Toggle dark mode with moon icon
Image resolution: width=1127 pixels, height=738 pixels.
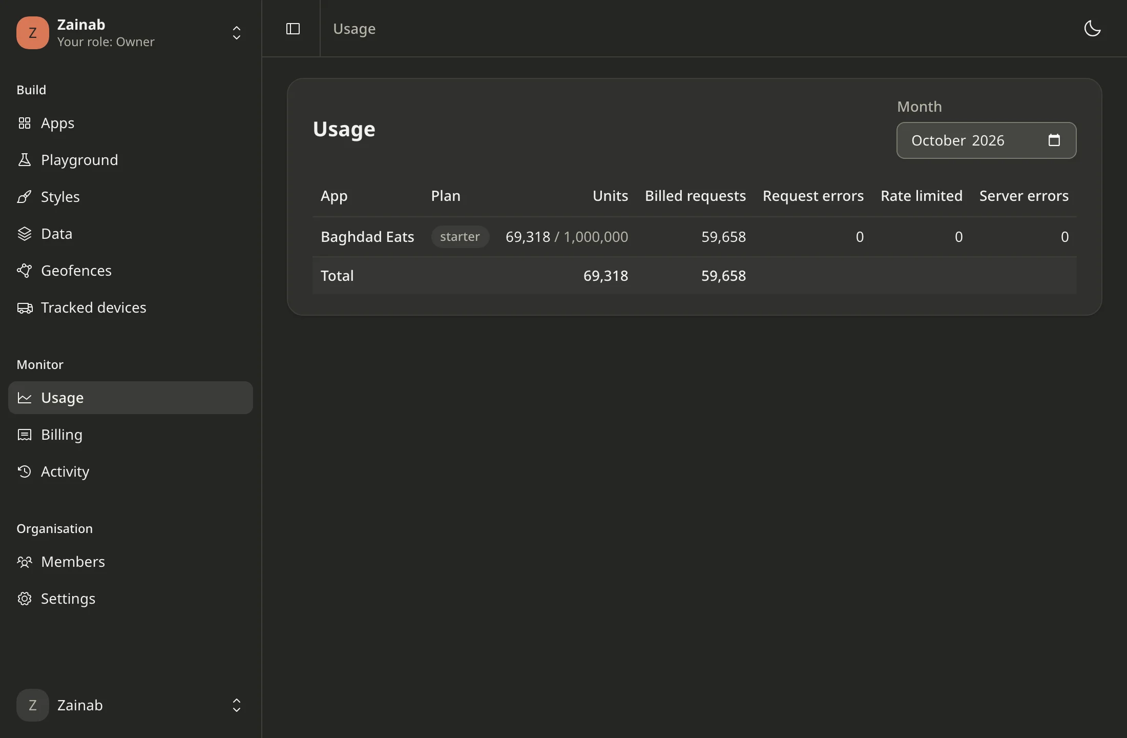point(1092,29)
